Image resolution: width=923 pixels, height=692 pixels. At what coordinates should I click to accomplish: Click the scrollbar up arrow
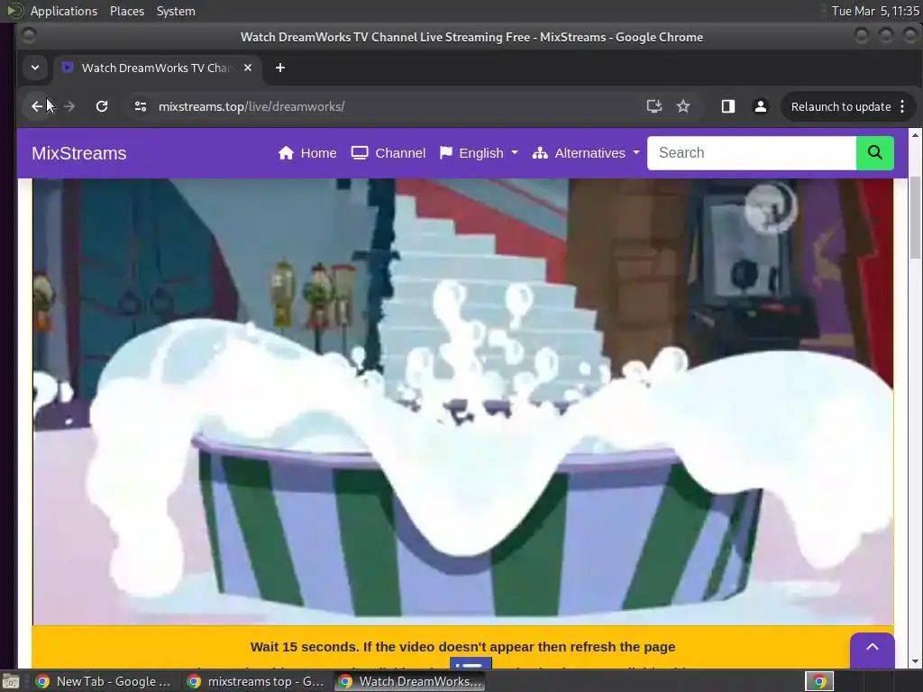(915, 135)
